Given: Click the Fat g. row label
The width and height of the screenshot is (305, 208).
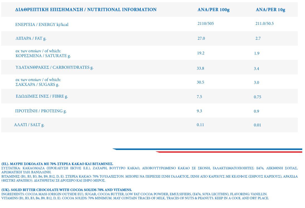Looking at the screenshot, I should coord(31,38).
